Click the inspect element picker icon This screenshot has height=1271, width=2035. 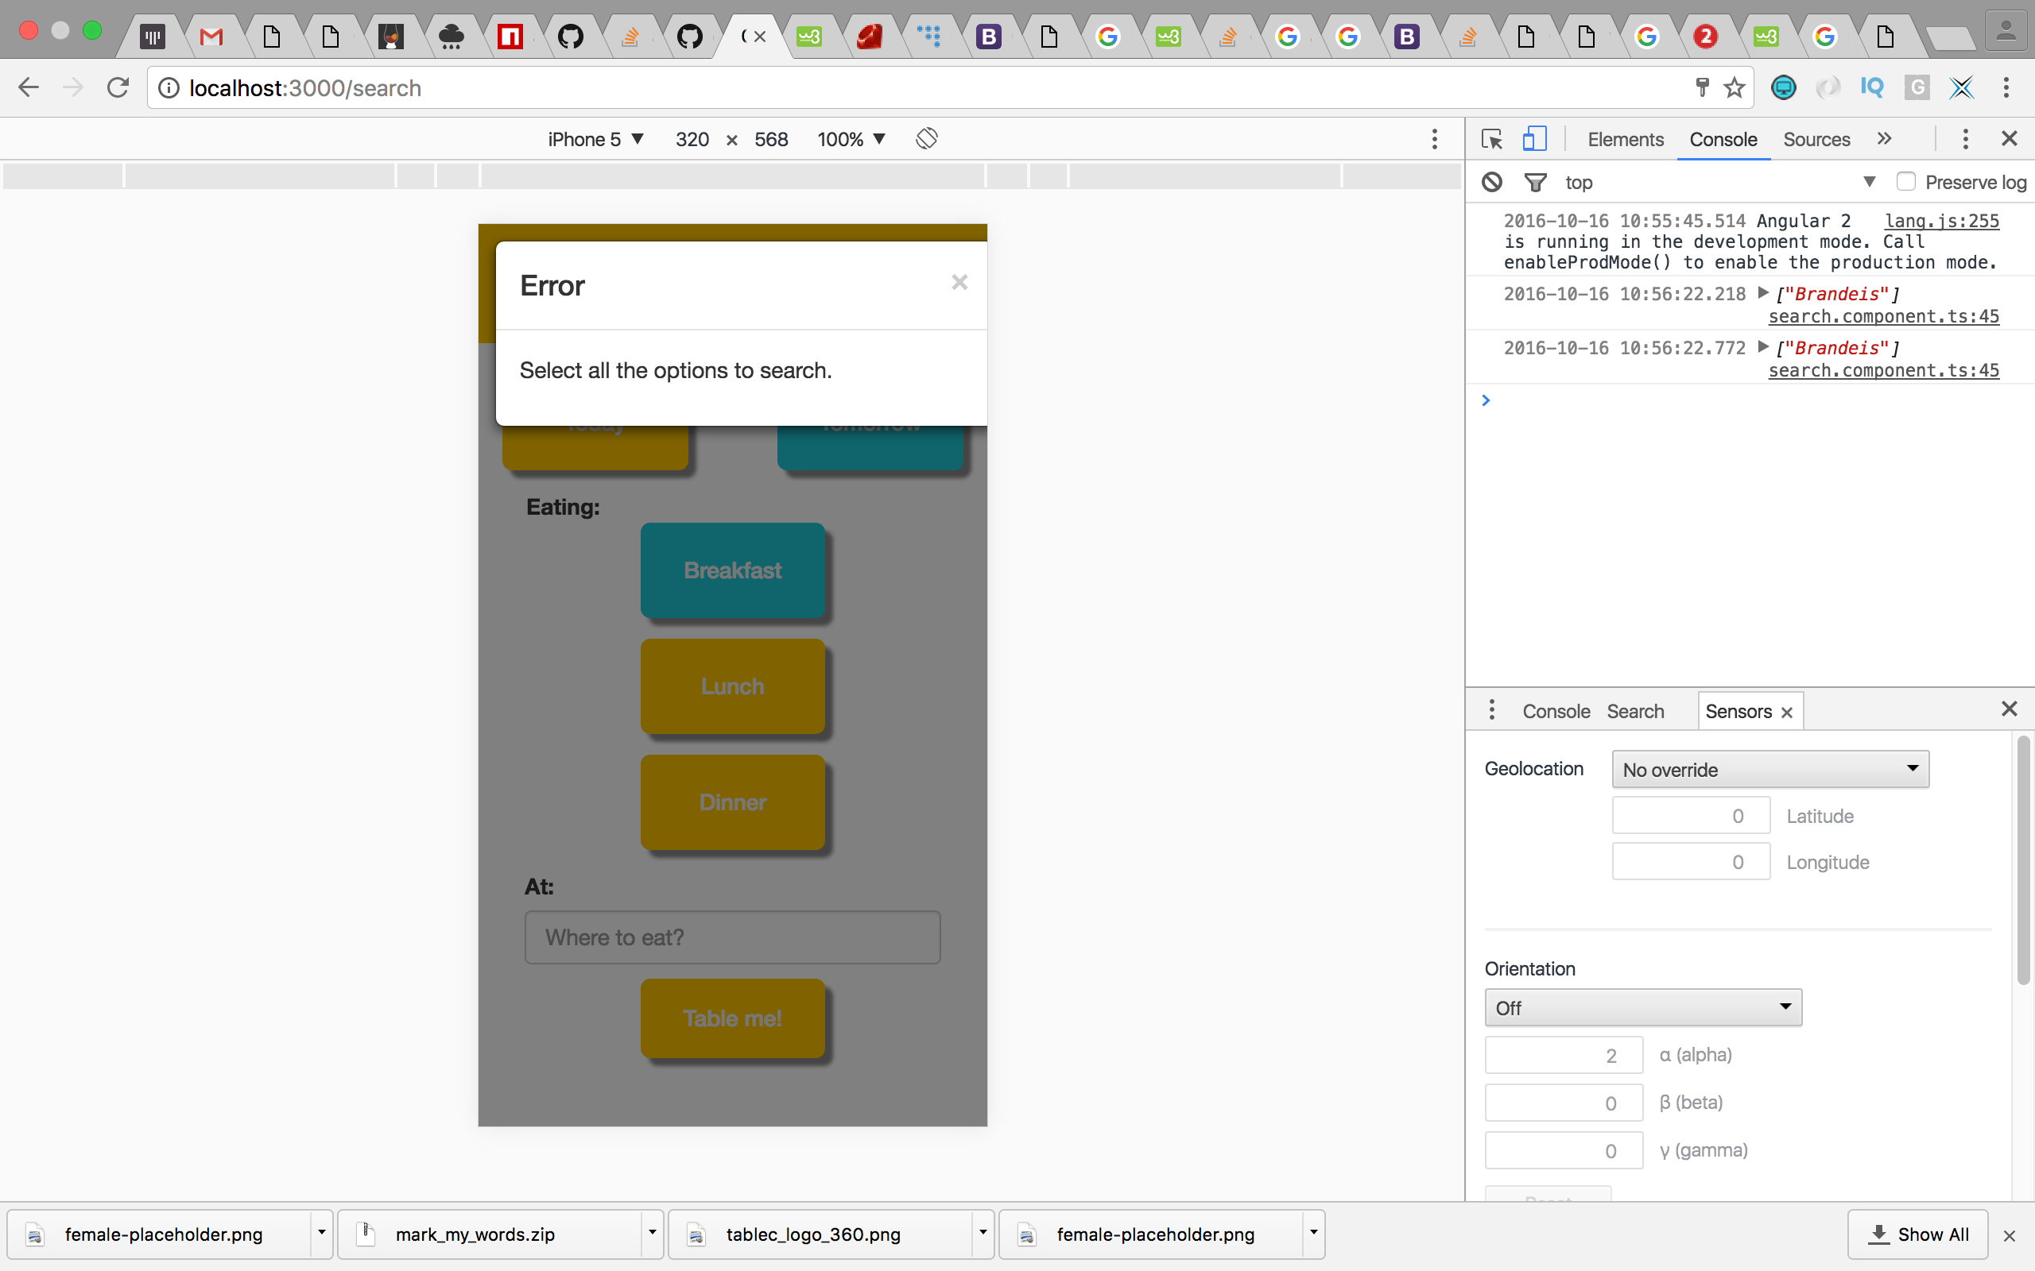(x=1492, y=139)
